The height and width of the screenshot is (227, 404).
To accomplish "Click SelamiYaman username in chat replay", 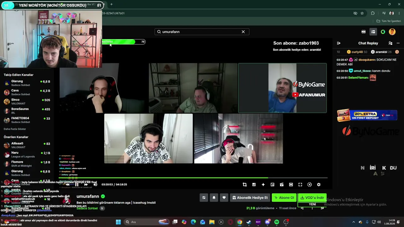I will (358, 78).
